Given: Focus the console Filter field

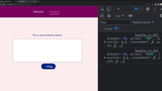Looking at the screenshot, I should pyautogui.click(x=115, y=22).
